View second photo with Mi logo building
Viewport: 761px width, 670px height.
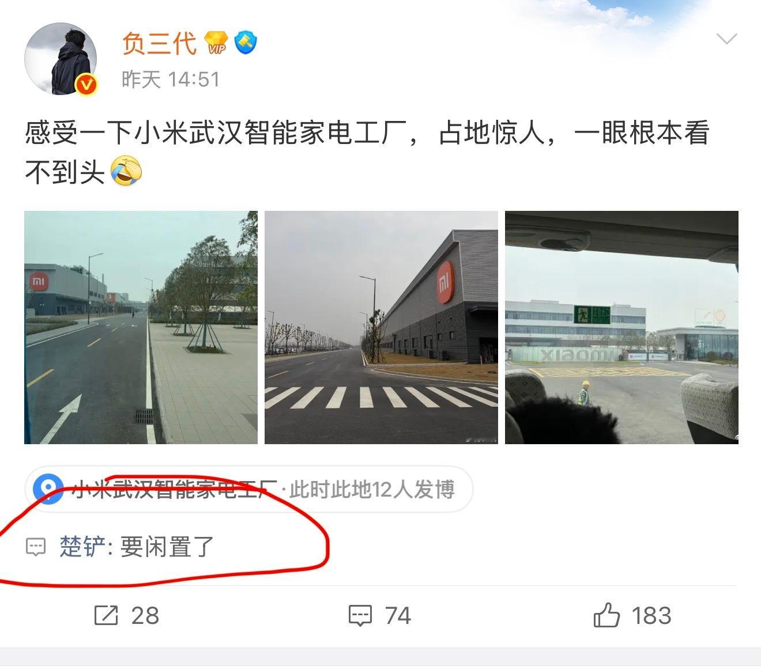[x=381, y=327]
